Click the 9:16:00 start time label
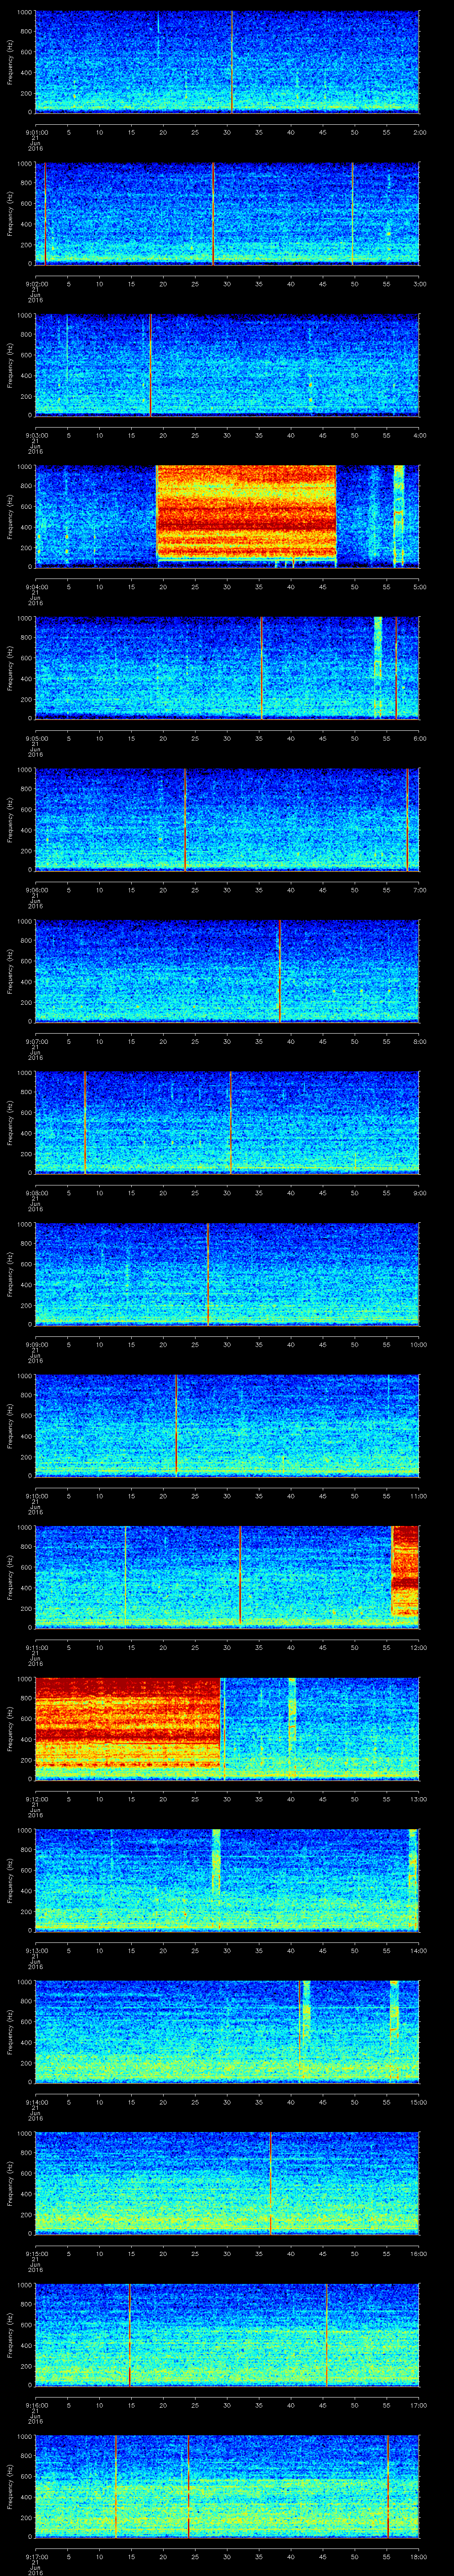The image size is (454, 2576). pyautogui.click(x=36, y=2405)
